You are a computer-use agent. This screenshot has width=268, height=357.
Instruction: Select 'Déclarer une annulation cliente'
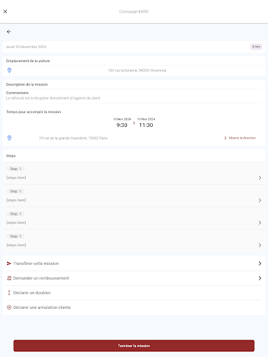134,307
